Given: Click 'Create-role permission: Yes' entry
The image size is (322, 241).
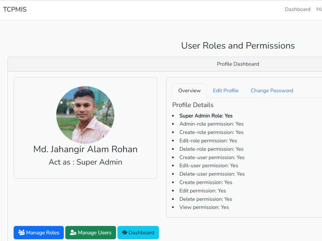Looking at the screenshot, I should [211, 132].
